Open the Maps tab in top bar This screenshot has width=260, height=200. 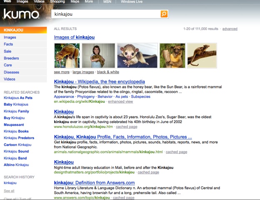pyautogui.click(x=75, y=2)
